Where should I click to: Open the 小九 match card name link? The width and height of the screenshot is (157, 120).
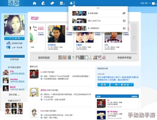(106, 45)
